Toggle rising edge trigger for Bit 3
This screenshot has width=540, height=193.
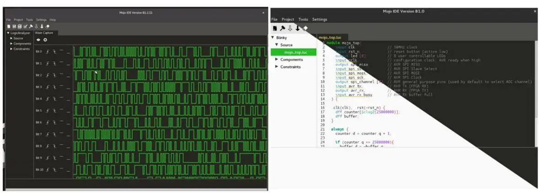(48, 87)
